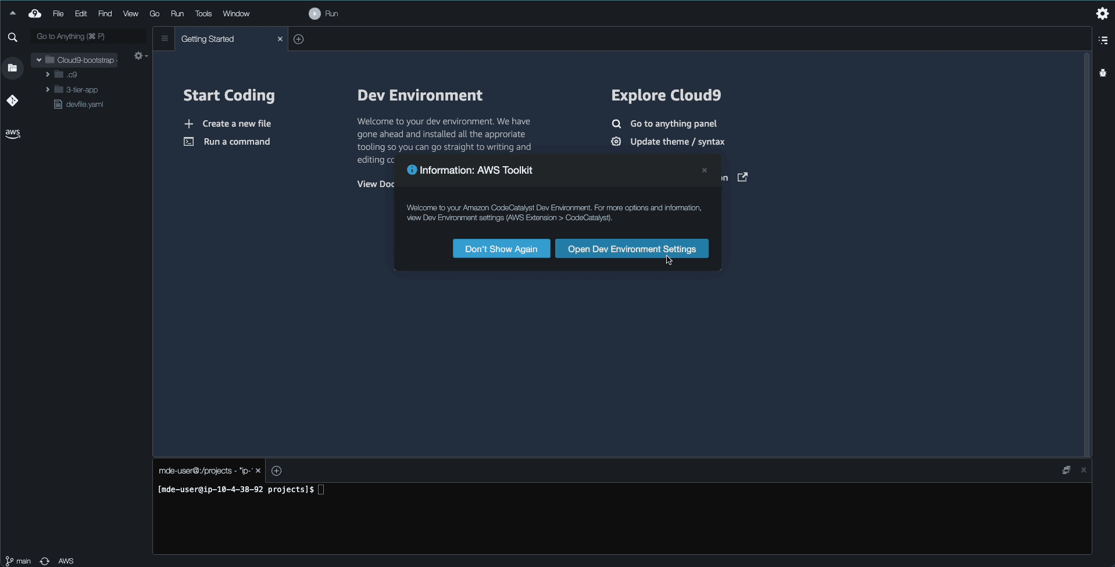Open the Debugger panel icon on right
1115x567 pixels.
(x=1103, y=73)
